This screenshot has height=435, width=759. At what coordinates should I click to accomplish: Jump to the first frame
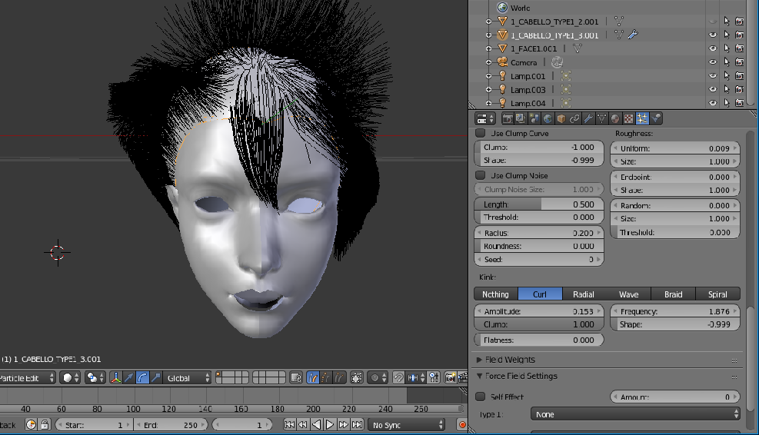pyautogui.click(x=289, y=425)
